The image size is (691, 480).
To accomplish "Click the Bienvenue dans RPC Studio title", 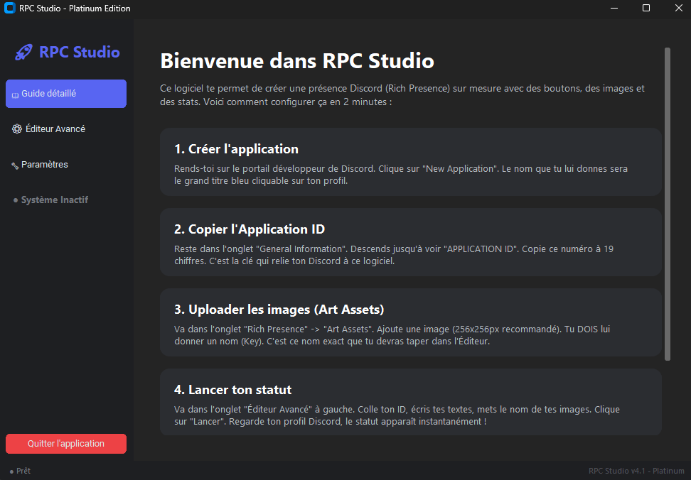I will point(297,61).
